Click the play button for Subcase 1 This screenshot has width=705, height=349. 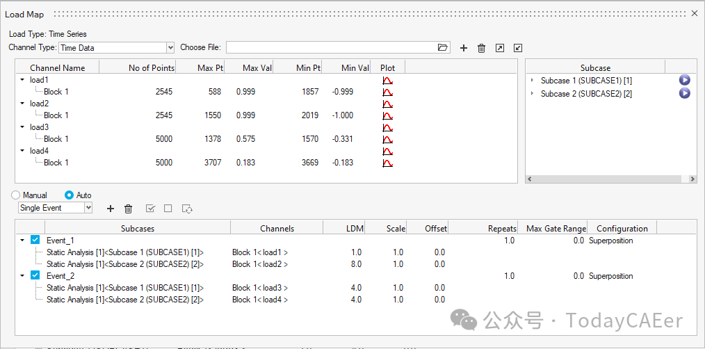[x=684, y=80]
